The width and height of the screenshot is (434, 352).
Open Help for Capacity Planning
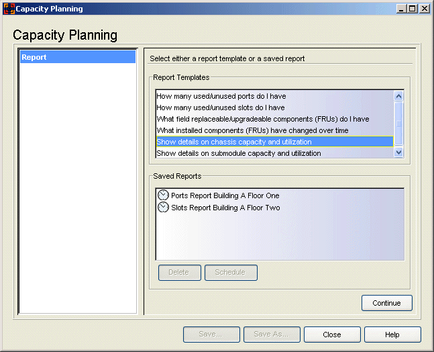pyautogui.click(x=392, y=335)
